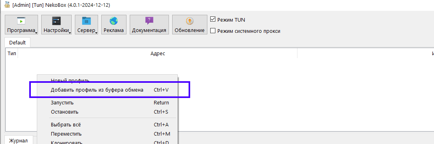The height and width of the screenshot is (144, 434).
Task: Switch to the Default group tab
Action: [18, 42]
